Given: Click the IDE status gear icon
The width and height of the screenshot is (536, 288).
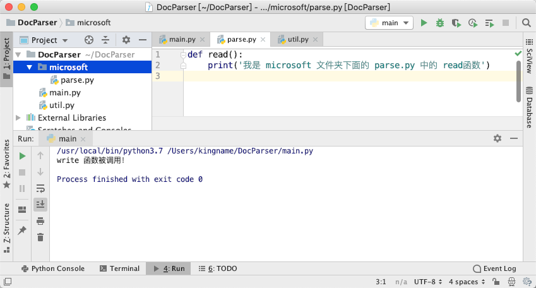Looking at the screenshot, I should tap(527, 282).
